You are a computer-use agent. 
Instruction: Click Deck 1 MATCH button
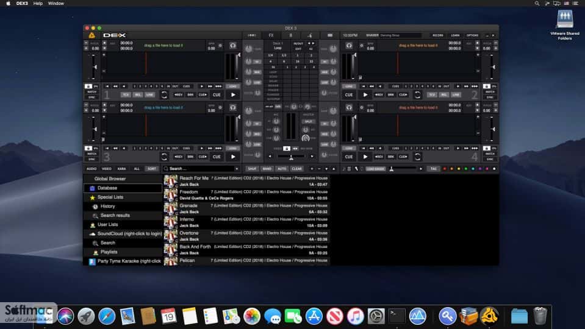(x=92, y=91)
